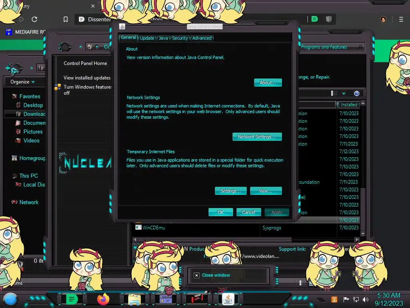410x308 pixels.
Task: Reload the page in the browser
Action: (34, 19)
